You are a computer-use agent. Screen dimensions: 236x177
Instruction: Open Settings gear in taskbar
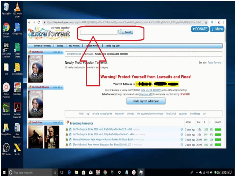click(119, 173)
